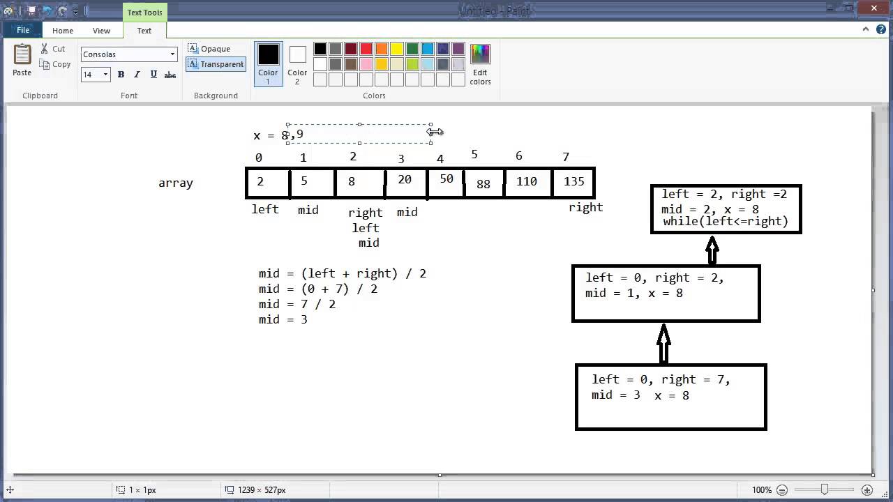893x502 pixels.
Task: Click Undo arrow in quick access toolbar
Action: tap(47, 11)
